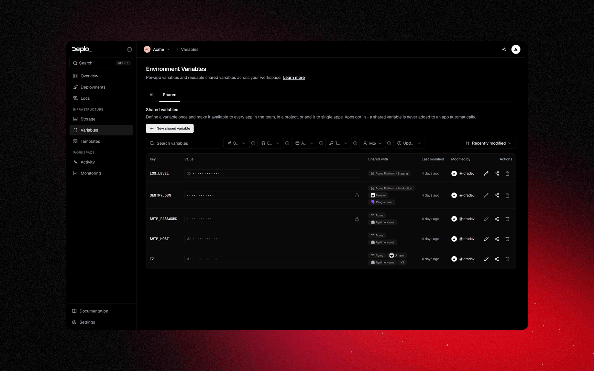Open the share-scope filter dropdown
This screenshot has height=371, width=594.
click(x=236, y=143)
